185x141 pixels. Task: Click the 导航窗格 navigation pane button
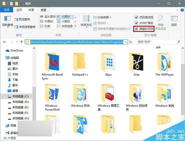[7, 22]
